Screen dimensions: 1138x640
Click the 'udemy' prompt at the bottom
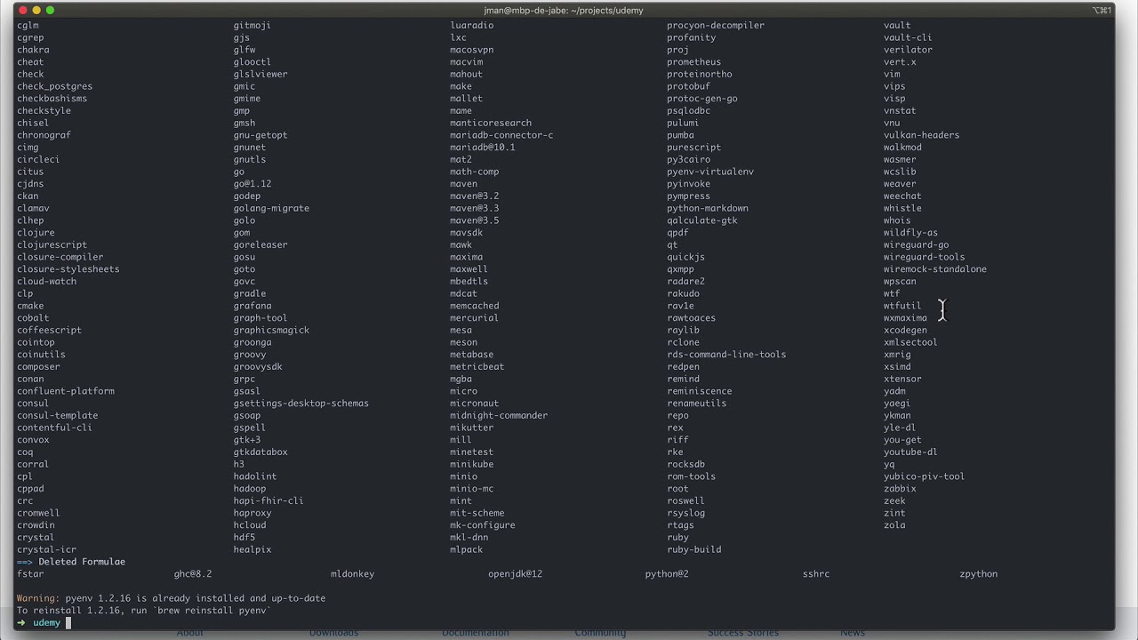click(46, 622)
